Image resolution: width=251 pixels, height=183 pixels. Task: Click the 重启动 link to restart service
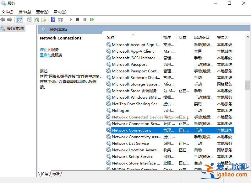point(46,55)
